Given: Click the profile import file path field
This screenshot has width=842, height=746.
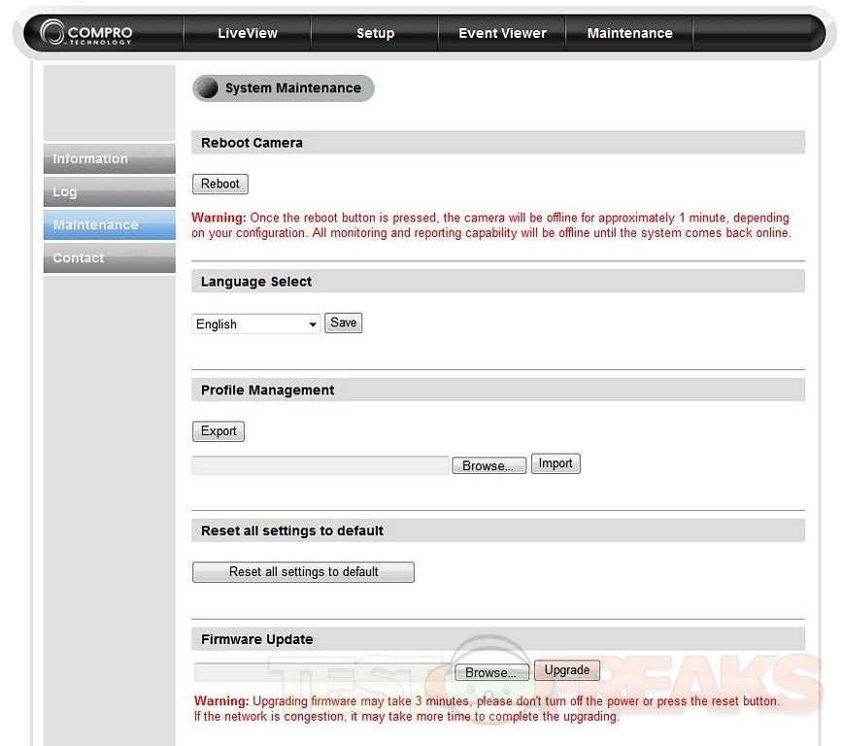Looking at the screenshot, I should pos(320,466).
